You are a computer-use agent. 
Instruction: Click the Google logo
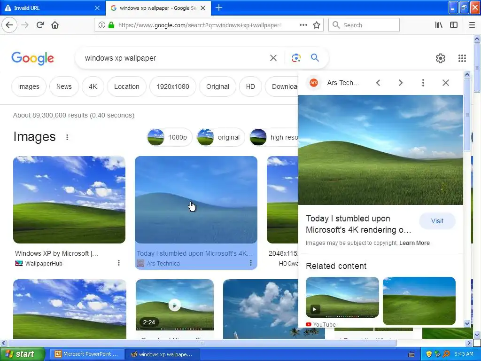[32, 58]
